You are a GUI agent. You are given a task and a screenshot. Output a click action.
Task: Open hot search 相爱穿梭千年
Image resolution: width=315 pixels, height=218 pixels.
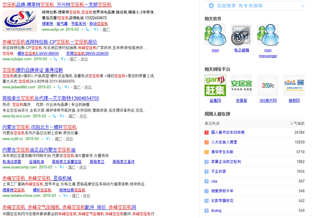pos(222,191)
